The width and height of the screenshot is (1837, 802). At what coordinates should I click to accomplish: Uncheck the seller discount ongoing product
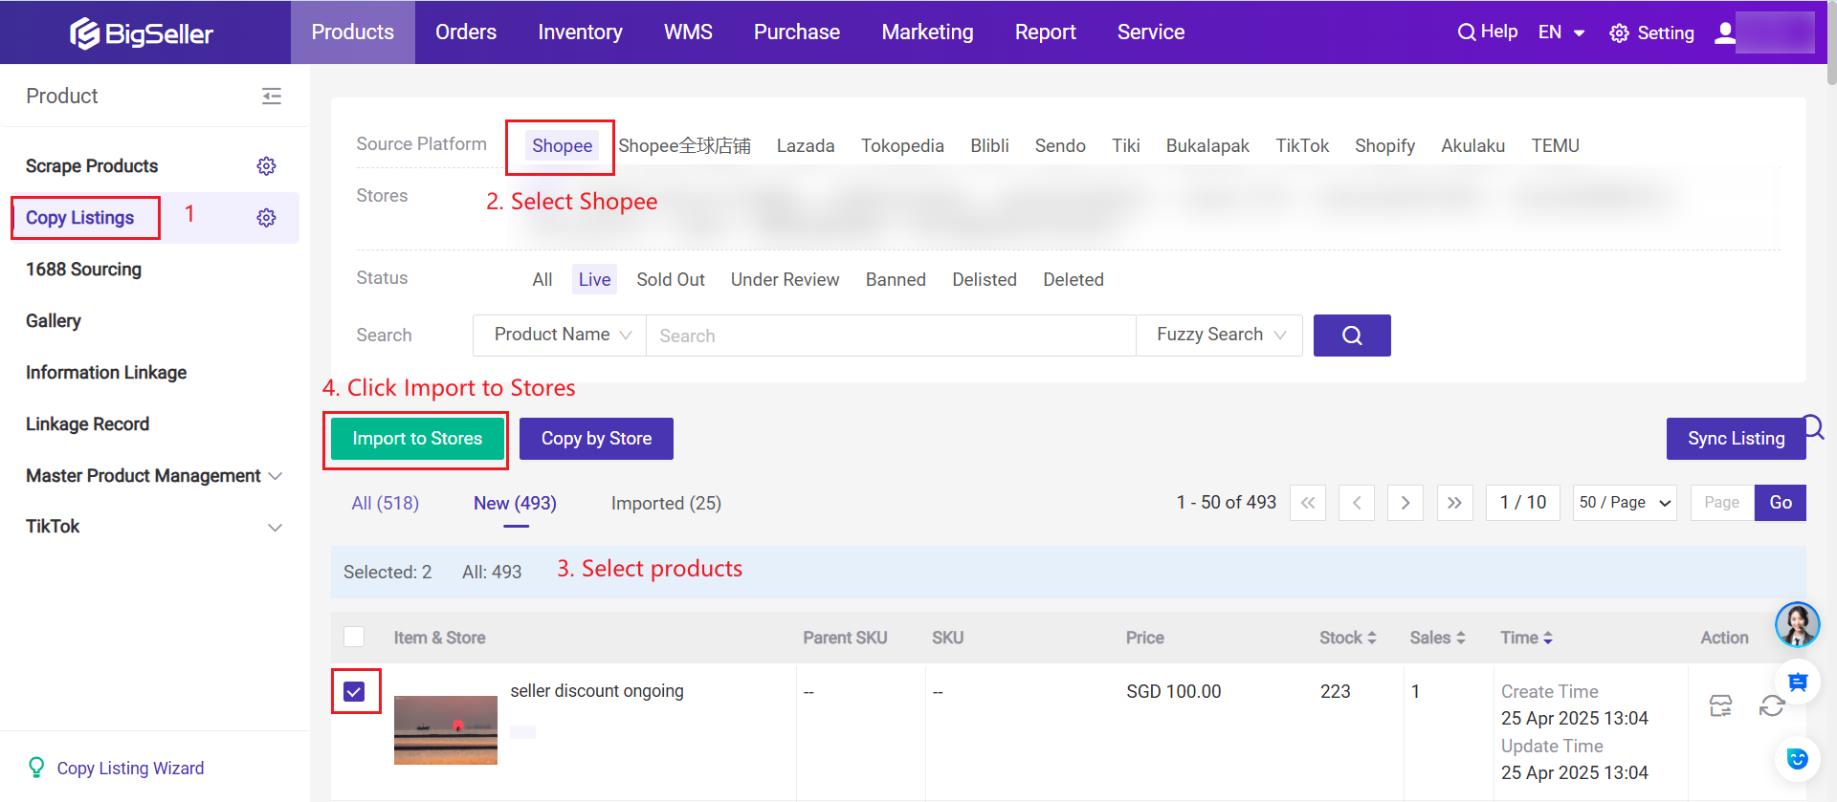pos(354,691)
